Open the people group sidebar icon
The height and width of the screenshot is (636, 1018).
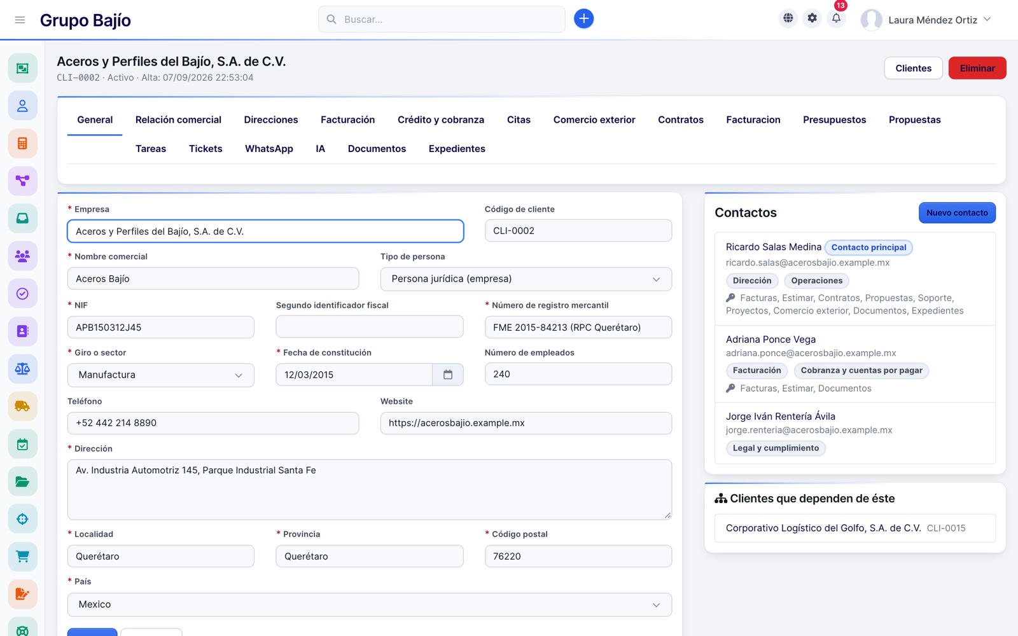click(x=22, y=256)
